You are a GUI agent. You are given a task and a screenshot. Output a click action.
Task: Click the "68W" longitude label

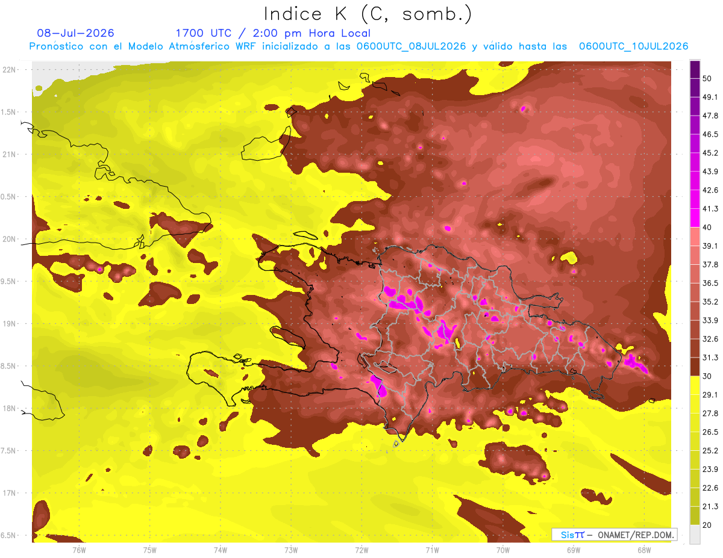point(644,550)
